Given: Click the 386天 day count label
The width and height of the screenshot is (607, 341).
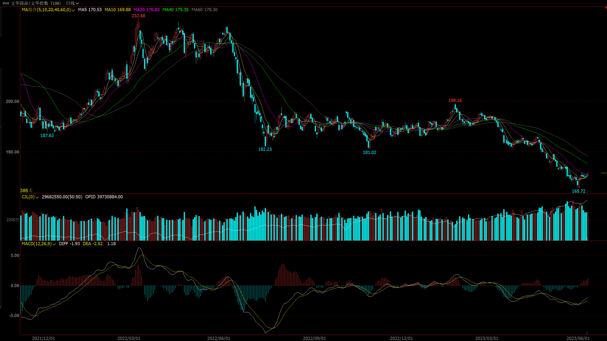Looking at the screenshot, I should pyautogui.click(x=26, y=191).
